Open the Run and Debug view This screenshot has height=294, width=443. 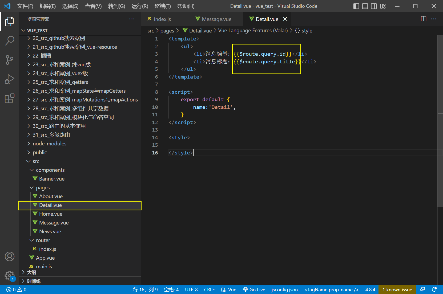point(10,79)
